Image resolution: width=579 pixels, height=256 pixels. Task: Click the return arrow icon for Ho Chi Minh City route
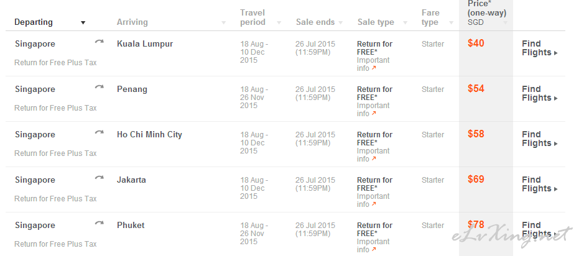(99, 132)
